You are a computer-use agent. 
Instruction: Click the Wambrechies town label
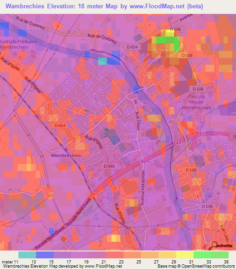[x=66, y=155]
